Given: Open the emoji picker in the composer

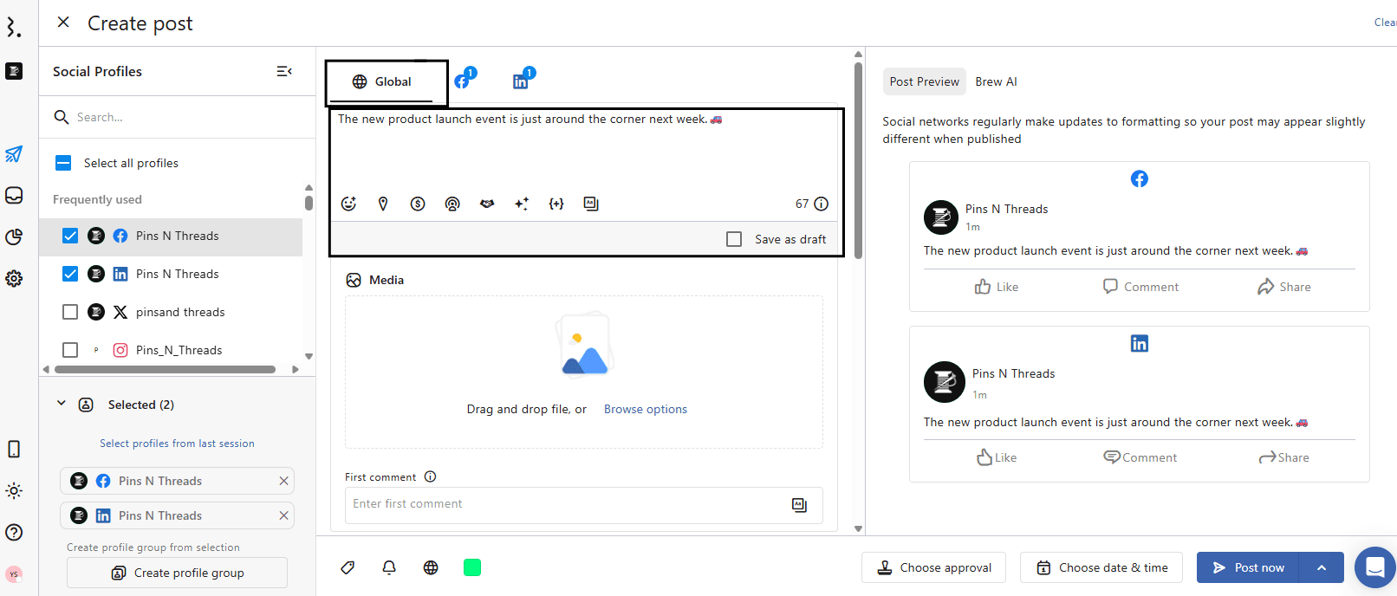Looking at the screenshot, I should [x=348, y=204].
